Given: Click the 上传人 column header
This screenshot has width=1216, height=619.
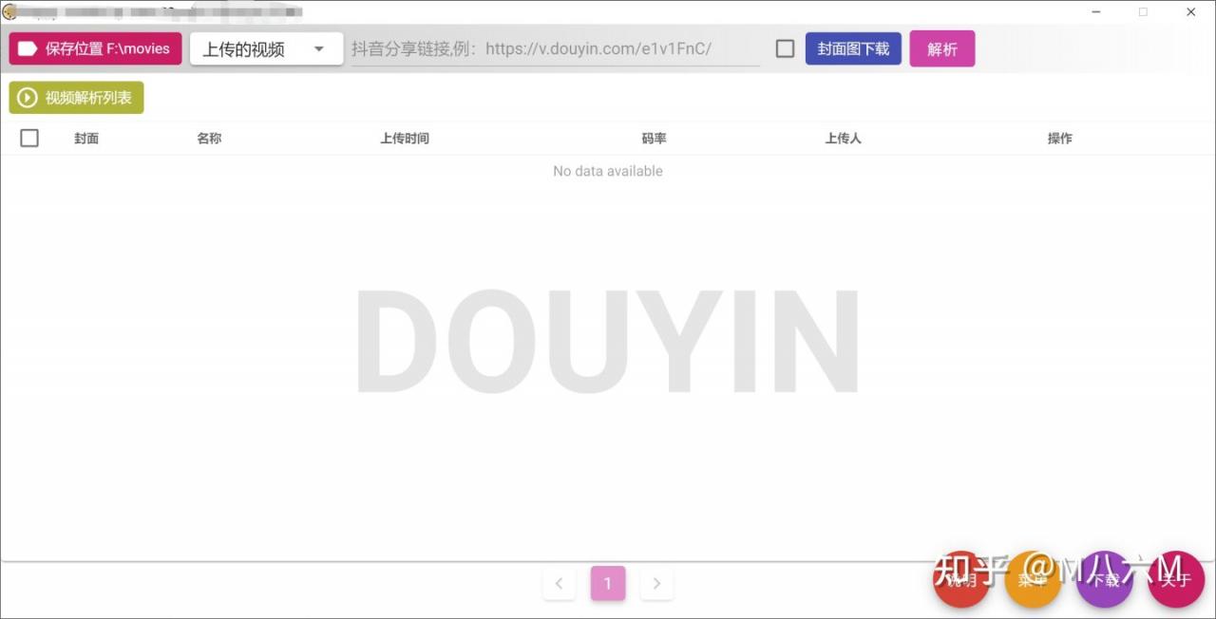Looking at the screenshot, I should [843, 139].
